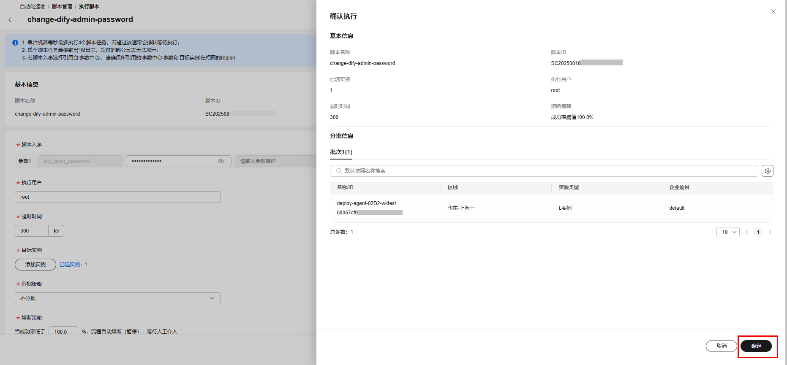Viewport: 787px width, 365px height.
Task: Click the default enterprise project cell
Action: click(x=677, y=208)
